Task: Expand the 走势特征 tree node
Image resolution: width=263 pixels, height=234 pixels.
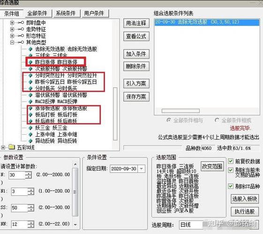Action: coord(12,29)
